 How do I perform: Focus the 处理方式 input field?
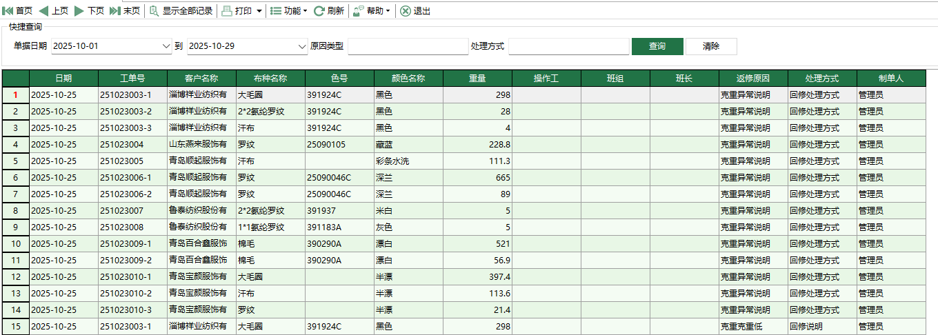569,46
